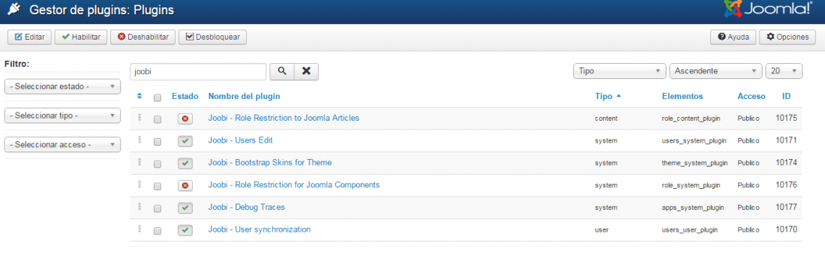Toggle green status icon for Joobi - Debug Traces
The height and width of the screenshot is (273, 825).
click(x=185, y=208)
